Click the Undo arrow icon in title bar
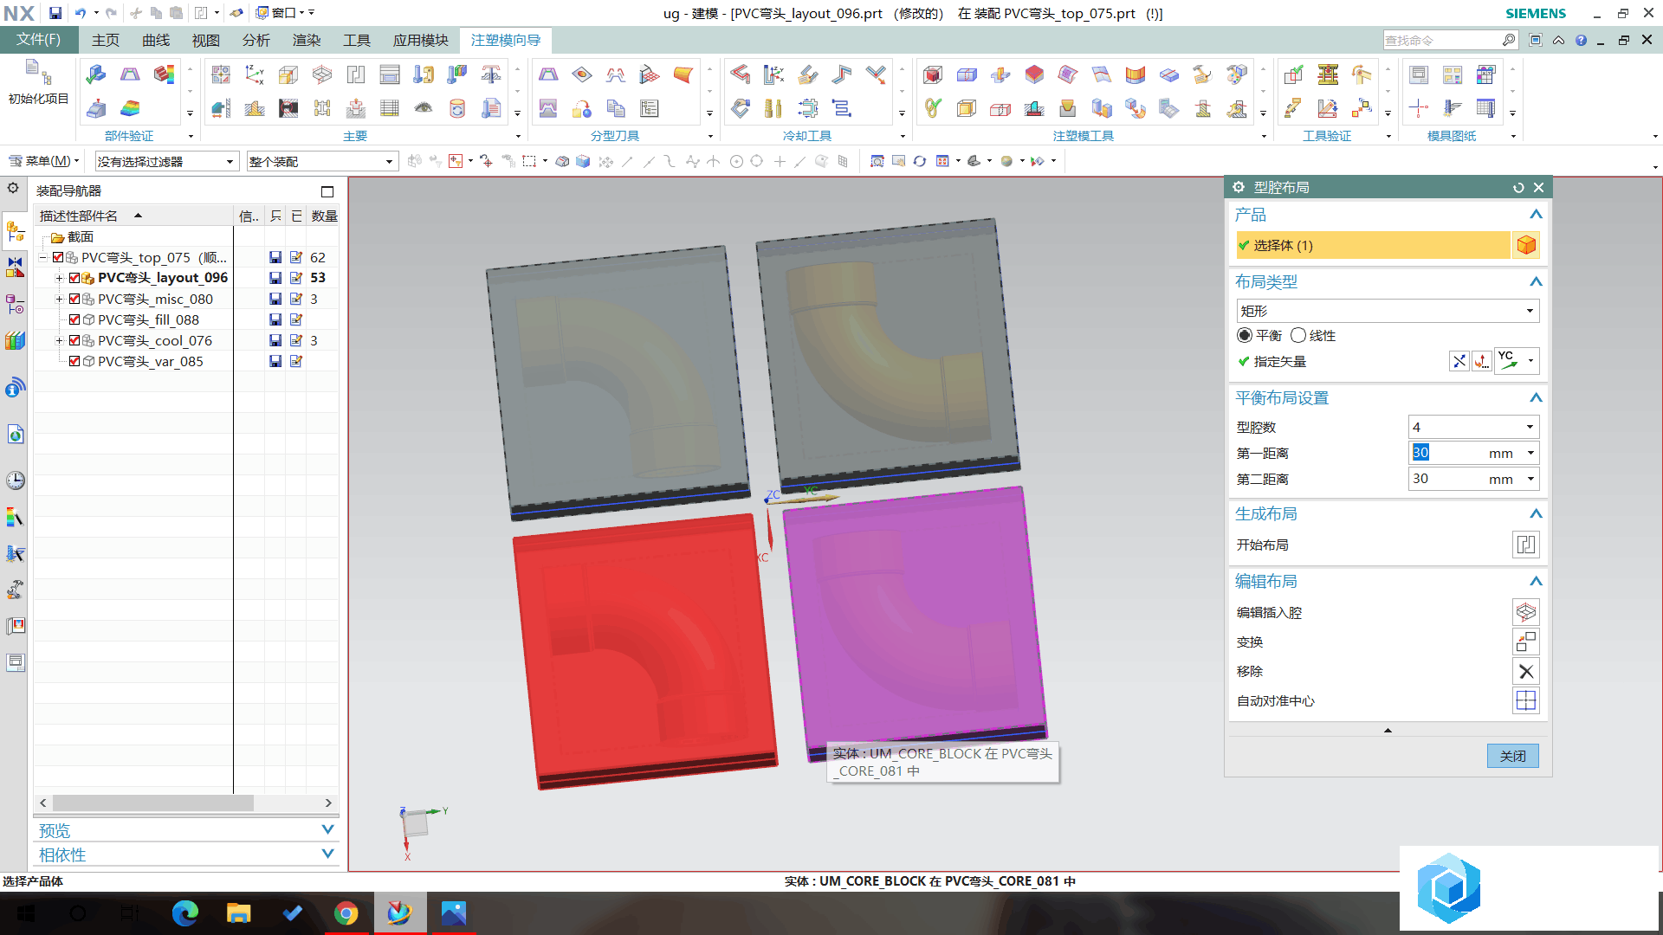The width and height of the screenshot is (1663, 935). [x=80, y=13]
